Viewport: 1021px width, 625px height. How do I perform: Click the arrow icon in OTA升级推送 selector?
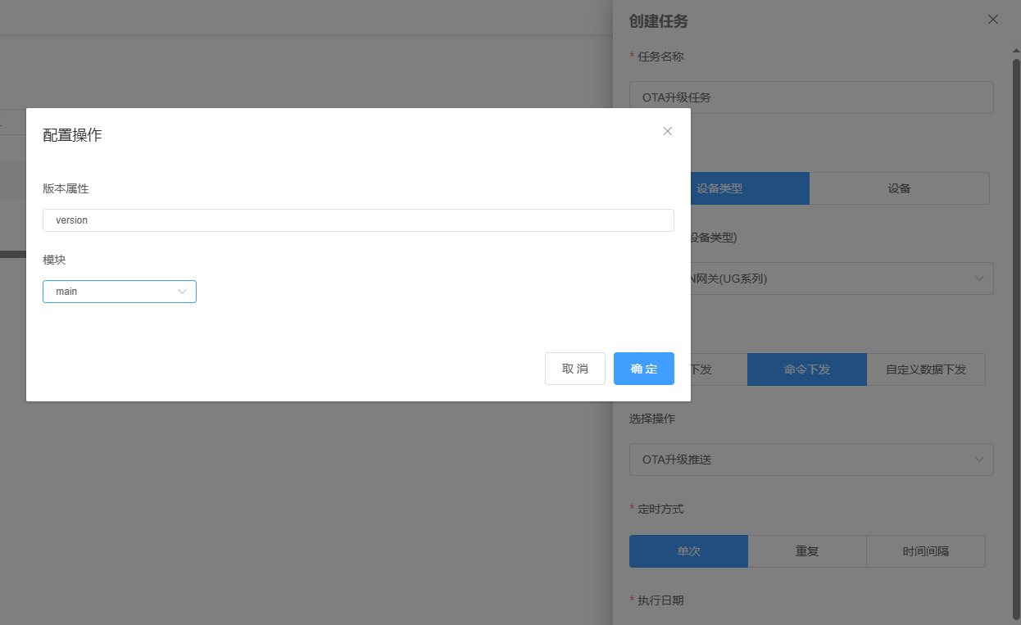point(979,460)
